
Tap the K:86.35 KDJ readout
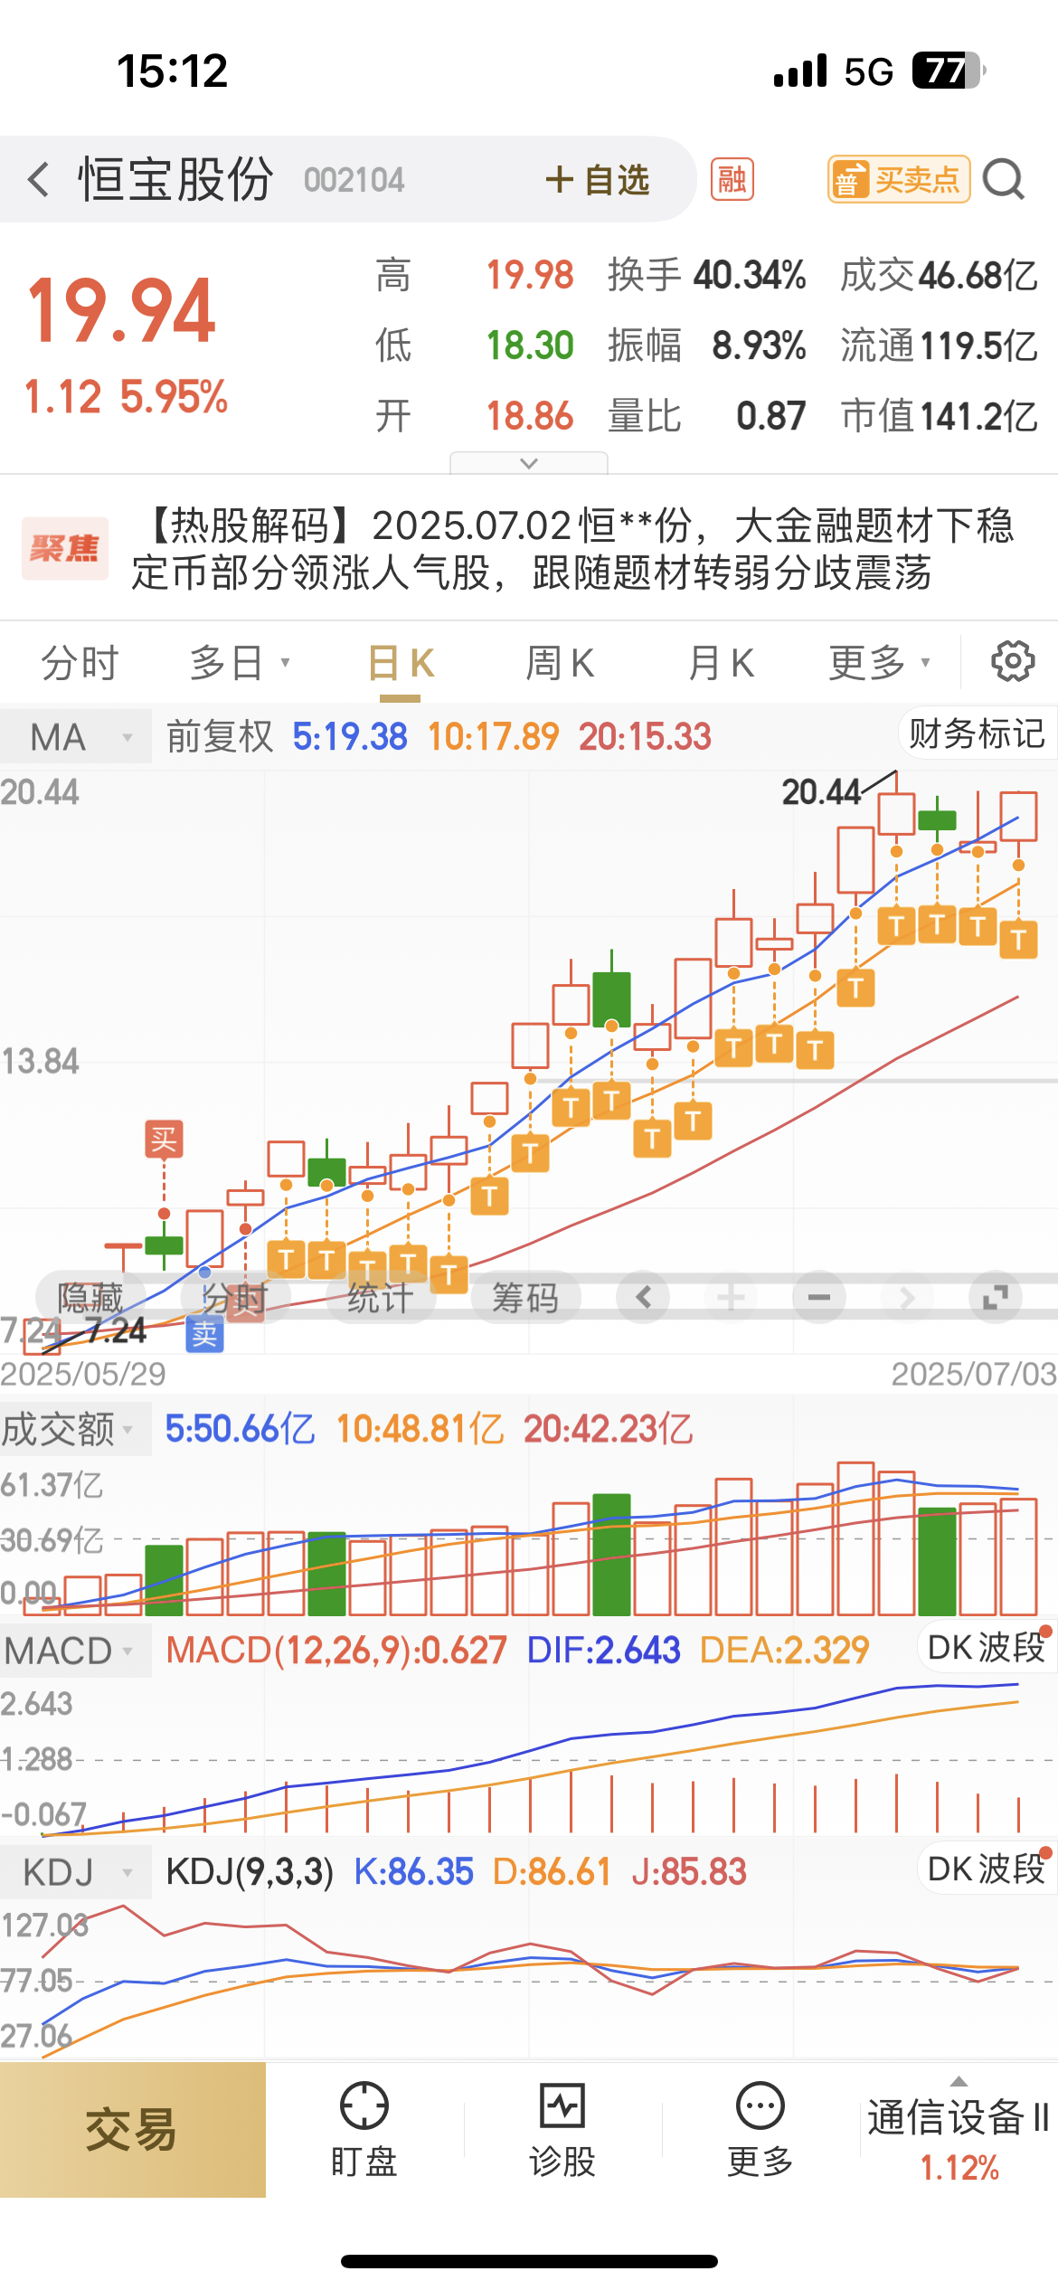(x=413, y=1871)
